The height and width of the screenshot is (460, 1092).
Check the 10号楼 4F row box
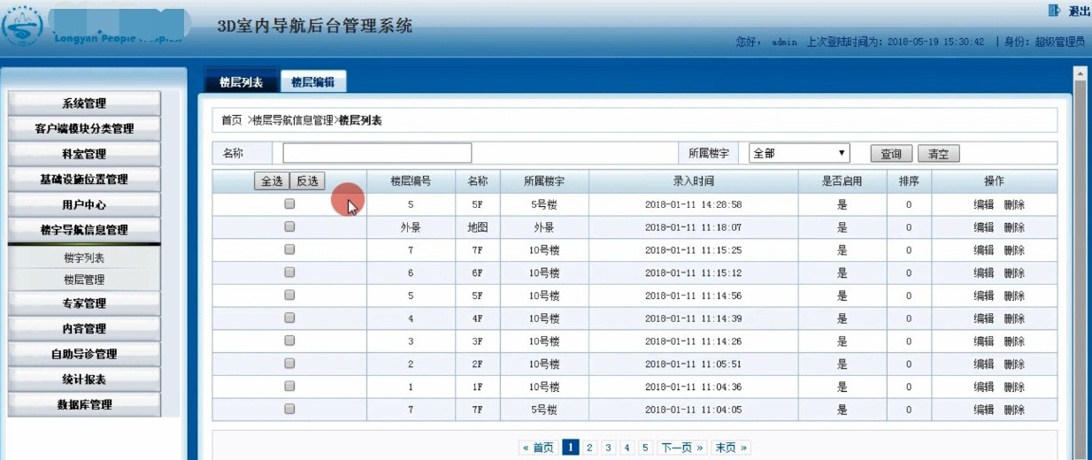click(x=289, y=318)
